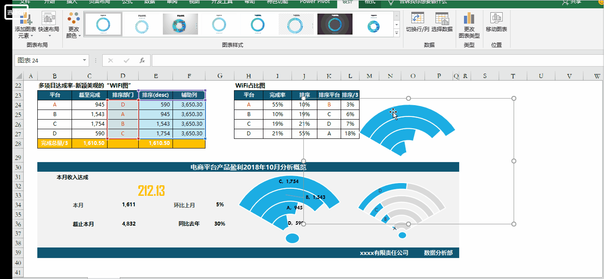
Task: Select column header T
Action: 513,76
